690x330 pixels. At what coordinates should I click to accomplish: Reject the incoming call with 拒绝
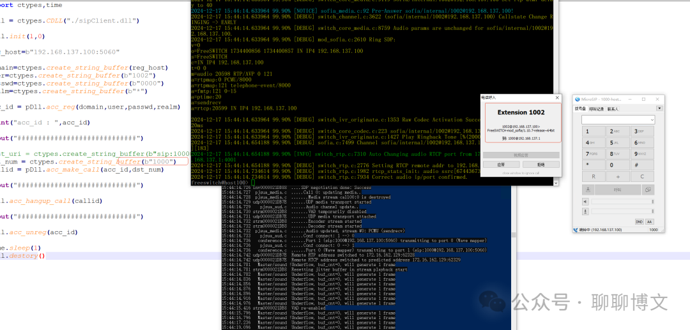(541, 164)
